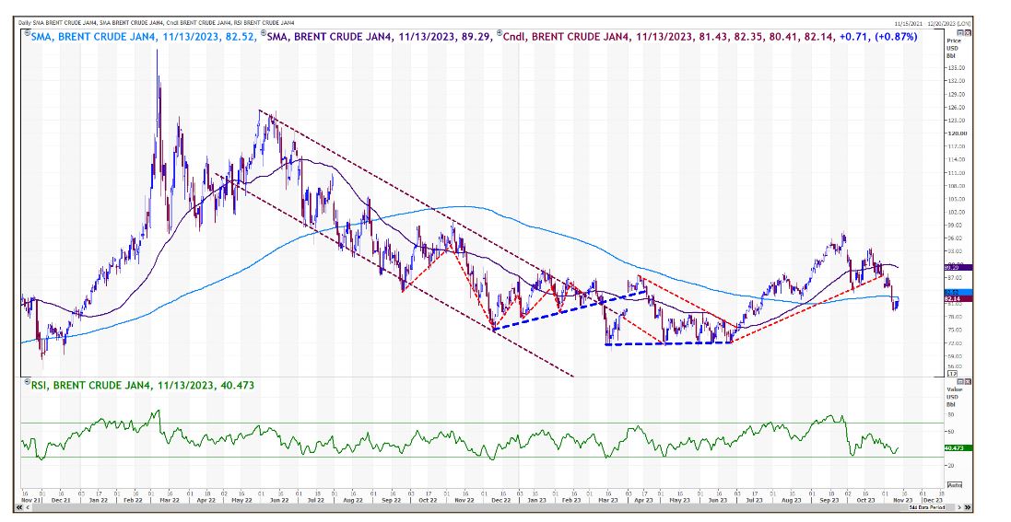Click the Price USD Bbl axis header
1011x522 pixels.
tap(955, 49)
